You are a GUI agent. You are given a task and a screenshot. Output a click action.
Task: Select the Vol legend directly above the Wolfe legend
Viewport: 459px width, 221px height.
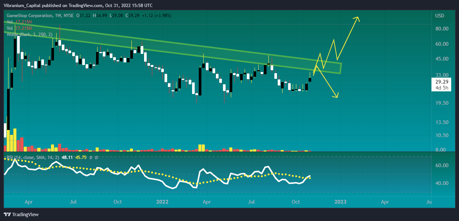pos(19,28)
